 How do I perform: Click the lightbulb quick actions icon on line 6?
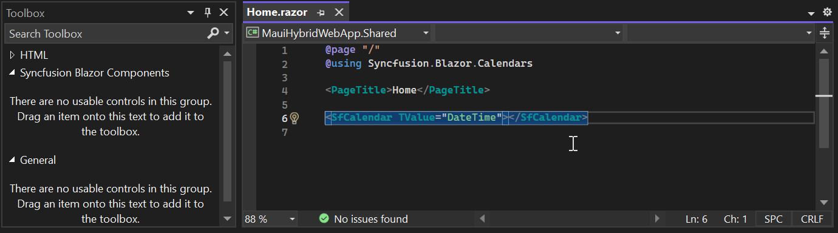295,118
